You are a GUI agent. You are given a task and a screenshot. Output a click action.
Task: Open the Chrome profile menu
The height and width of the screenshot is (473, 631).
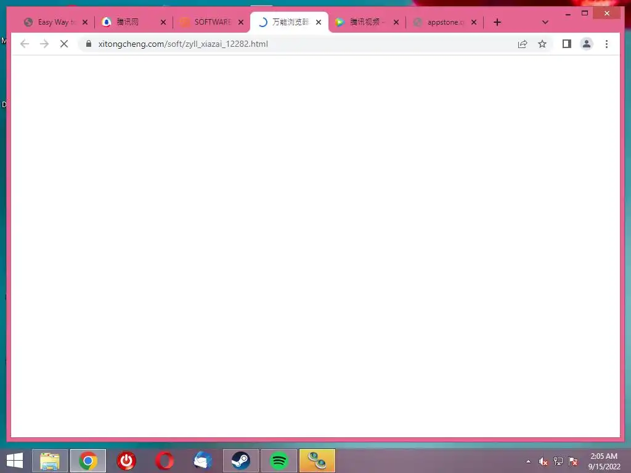tap(587, 44)
